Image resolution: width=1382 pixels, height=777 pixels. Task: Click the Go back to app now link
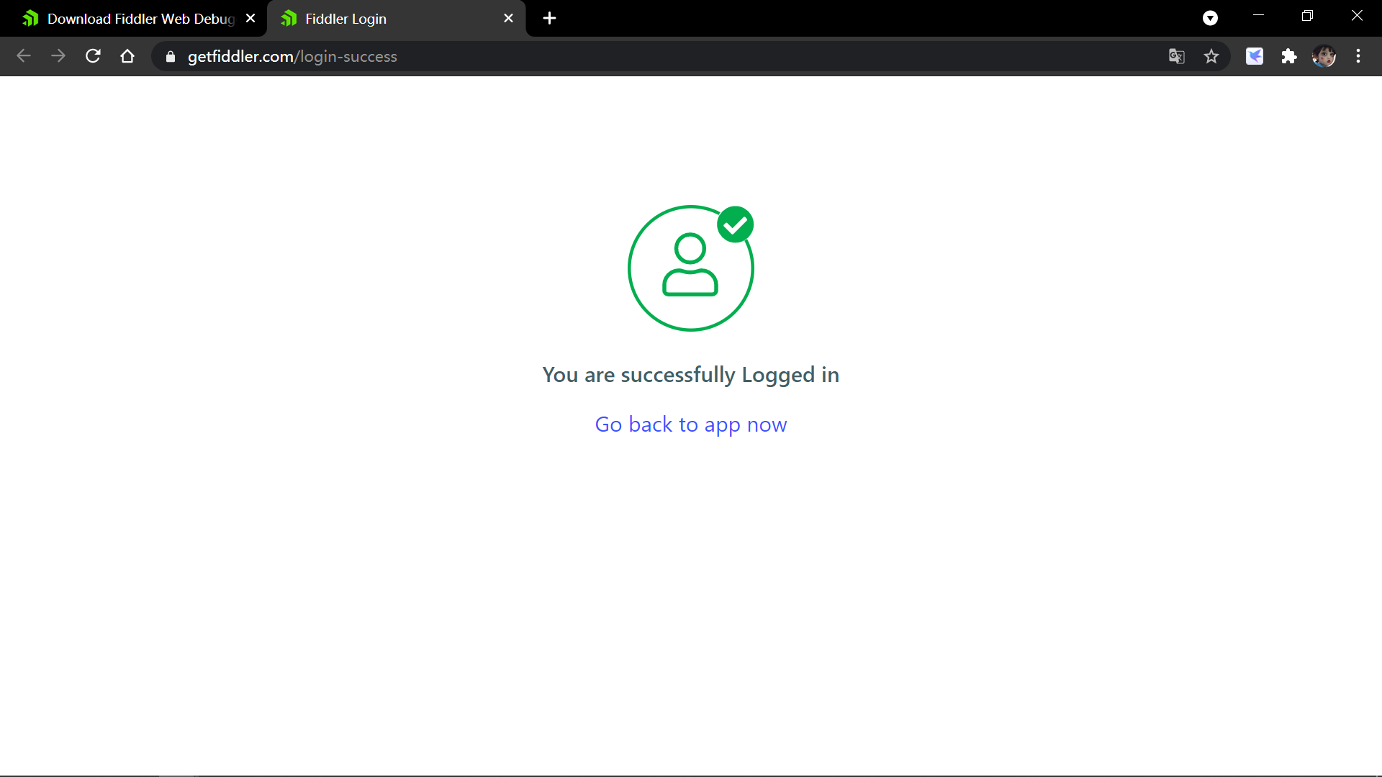click(x=691, y=424)
